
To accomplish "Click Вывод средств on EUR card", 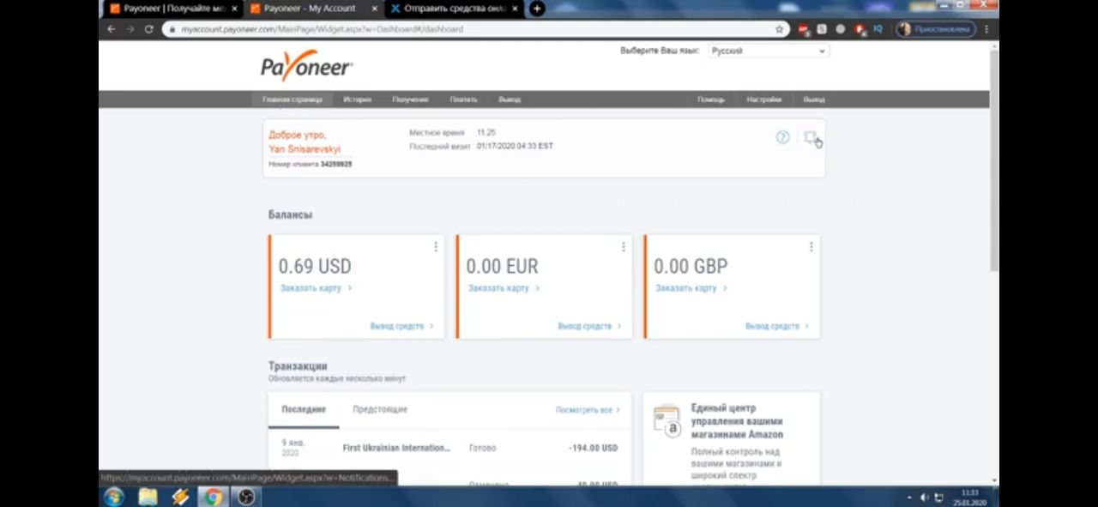I will pos(589,326).
